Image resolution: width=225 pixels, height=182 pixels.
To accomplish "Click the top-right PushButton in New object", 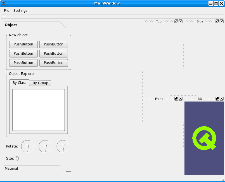I will coord(54,44).
